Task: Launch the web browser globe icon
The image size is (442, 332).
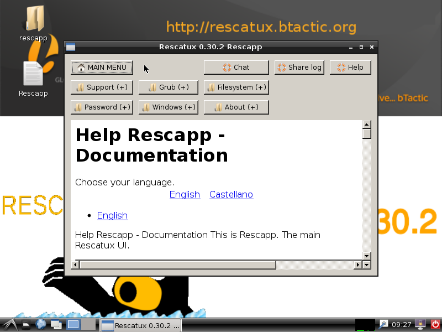Action: tap(41, 325)
